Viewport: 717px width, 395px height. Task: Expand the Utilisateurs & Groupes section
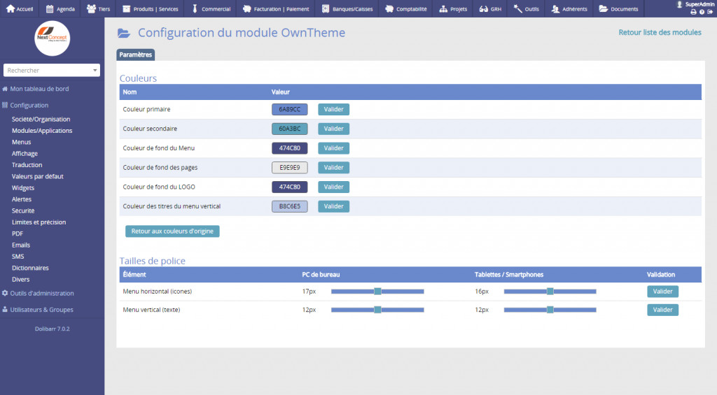41,309
